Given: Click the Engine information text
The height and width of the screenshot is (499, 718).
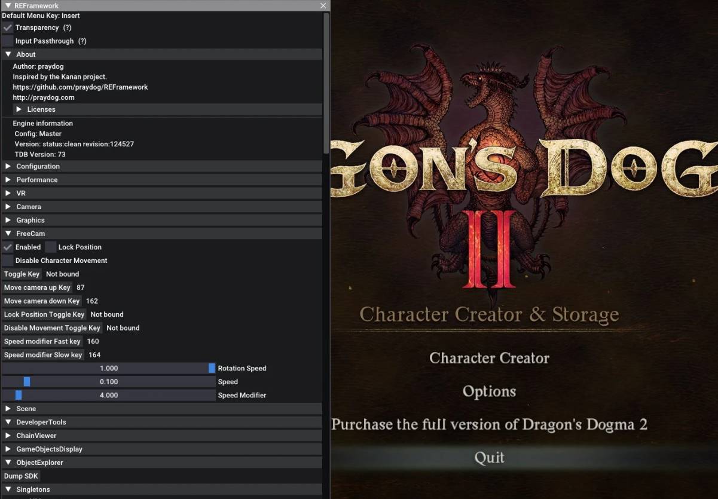Looking at the screenshot, I should (x=42, y=123).
